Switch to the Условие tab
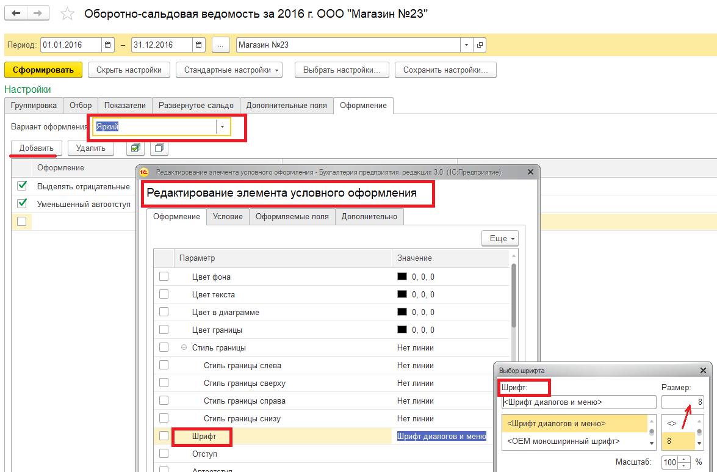The image size is (717, 472). click(228, 216)
